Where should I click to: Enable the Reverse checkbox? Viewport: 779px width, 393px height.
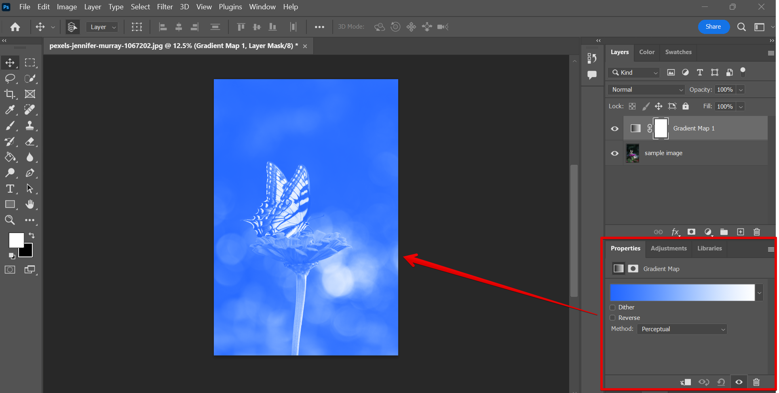[x=612, y=318]
